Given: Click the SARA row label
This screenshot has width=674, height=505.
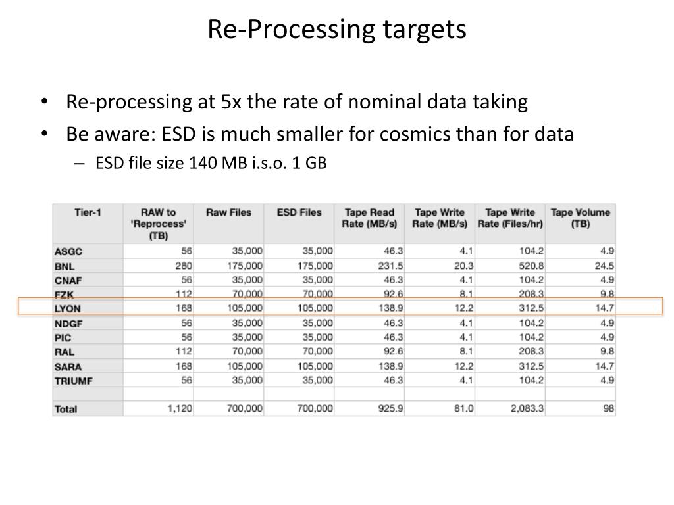Looking at the screenshot, I should tap(68, 367).
